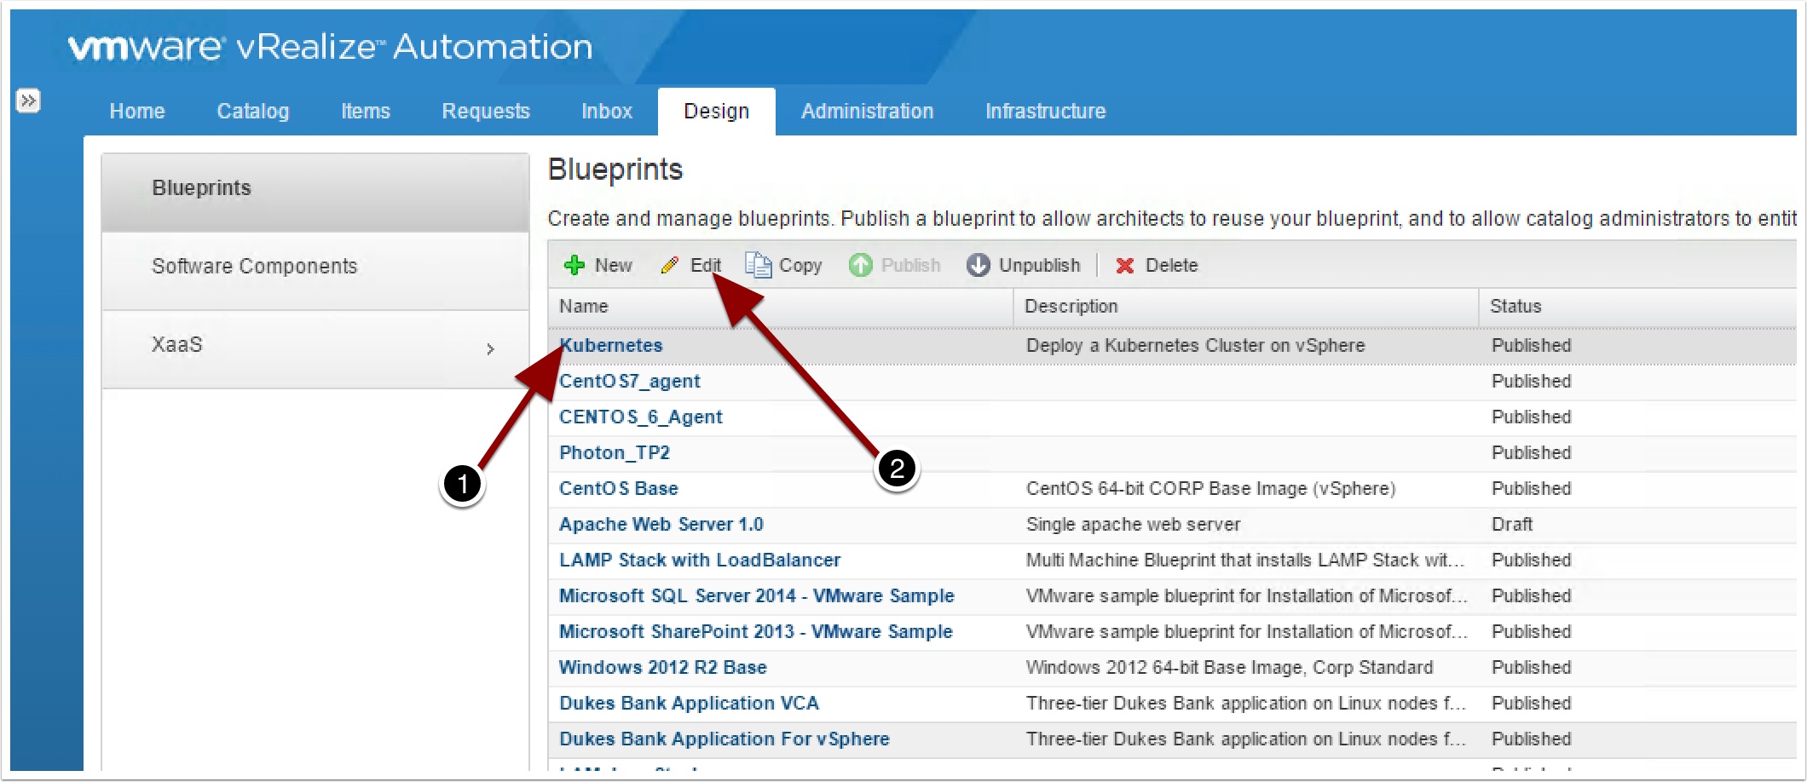The image size is (1807, 782).
Task: Open the CENTOS_6_Agent blueprint
Action: 641,417
